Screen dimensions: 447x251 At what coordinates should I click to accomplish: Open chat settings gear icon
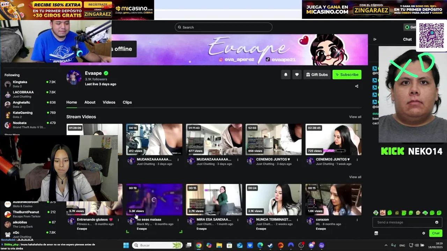(424, 233)
